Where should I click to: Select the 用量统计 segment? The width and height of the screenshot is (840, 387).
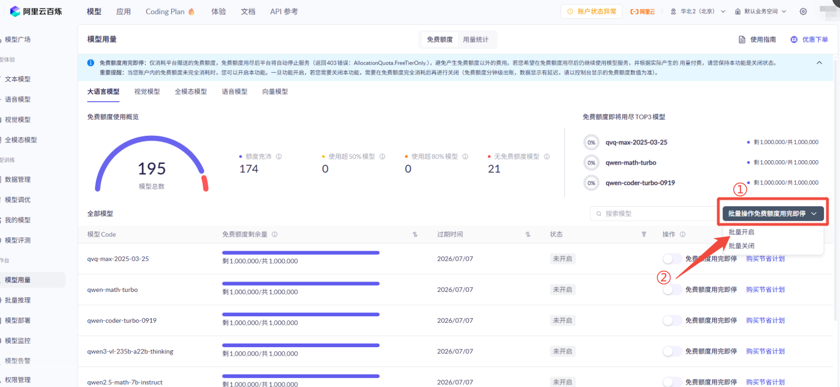pos(476,39)
